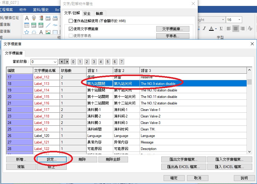This screenshot has width=257, height=184.
Task: Select the picture object icon
Action: tap(48, 32)
